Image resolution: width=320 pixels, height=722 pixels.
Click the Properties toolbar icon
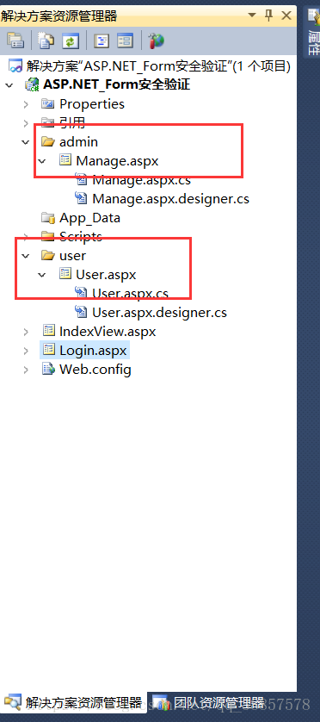click(15, 41)
